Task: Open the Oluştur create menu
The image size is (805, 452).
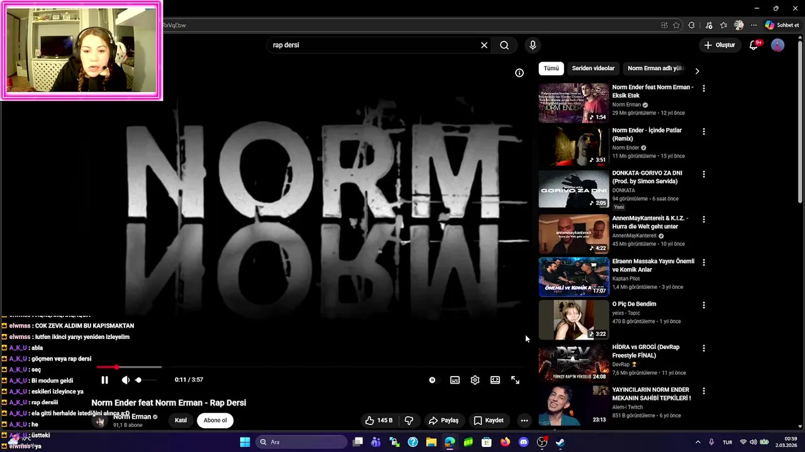Action: point(719,45)
